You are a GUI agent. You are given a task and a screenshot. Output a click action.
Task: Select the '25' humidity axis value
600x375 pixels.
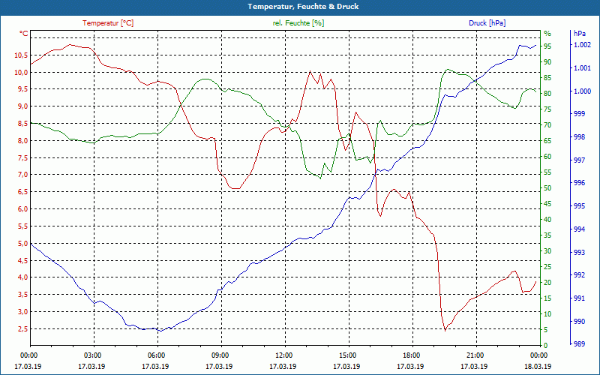547,267
